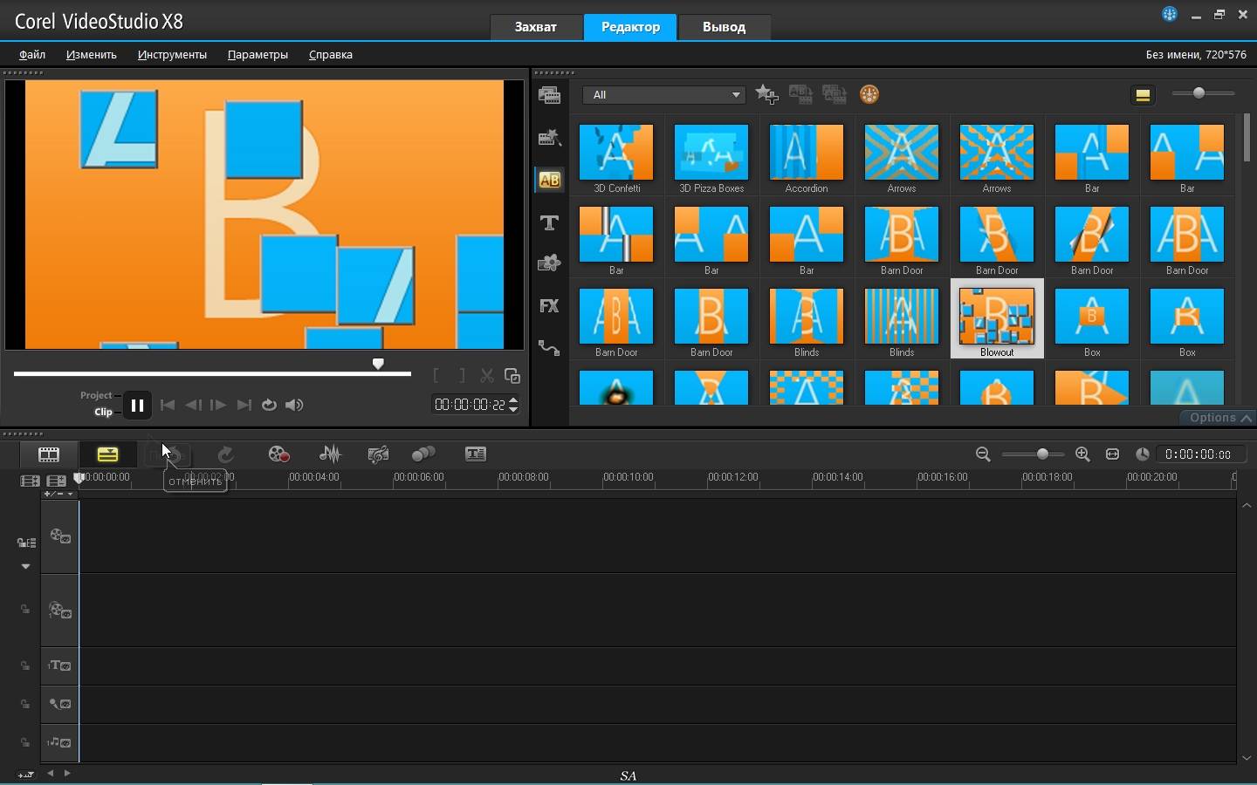The width and height of the screenshot is (1257, 785).
Task: Click the Mark-in bracket button
Action: point(436,376)
